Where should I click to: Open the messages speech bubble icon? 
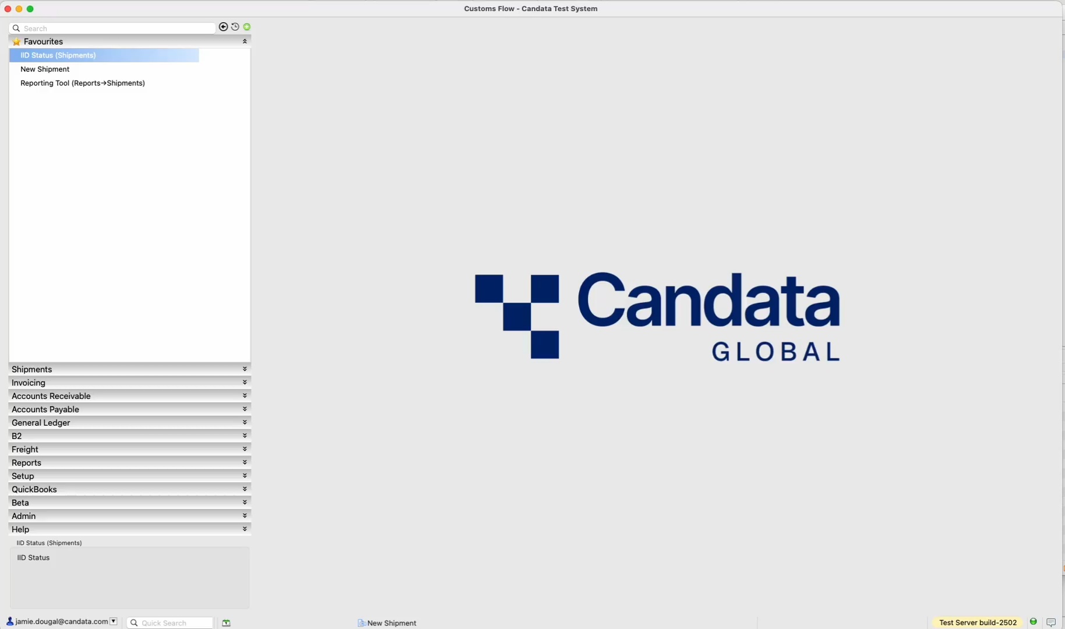[x=1051, y=623]
